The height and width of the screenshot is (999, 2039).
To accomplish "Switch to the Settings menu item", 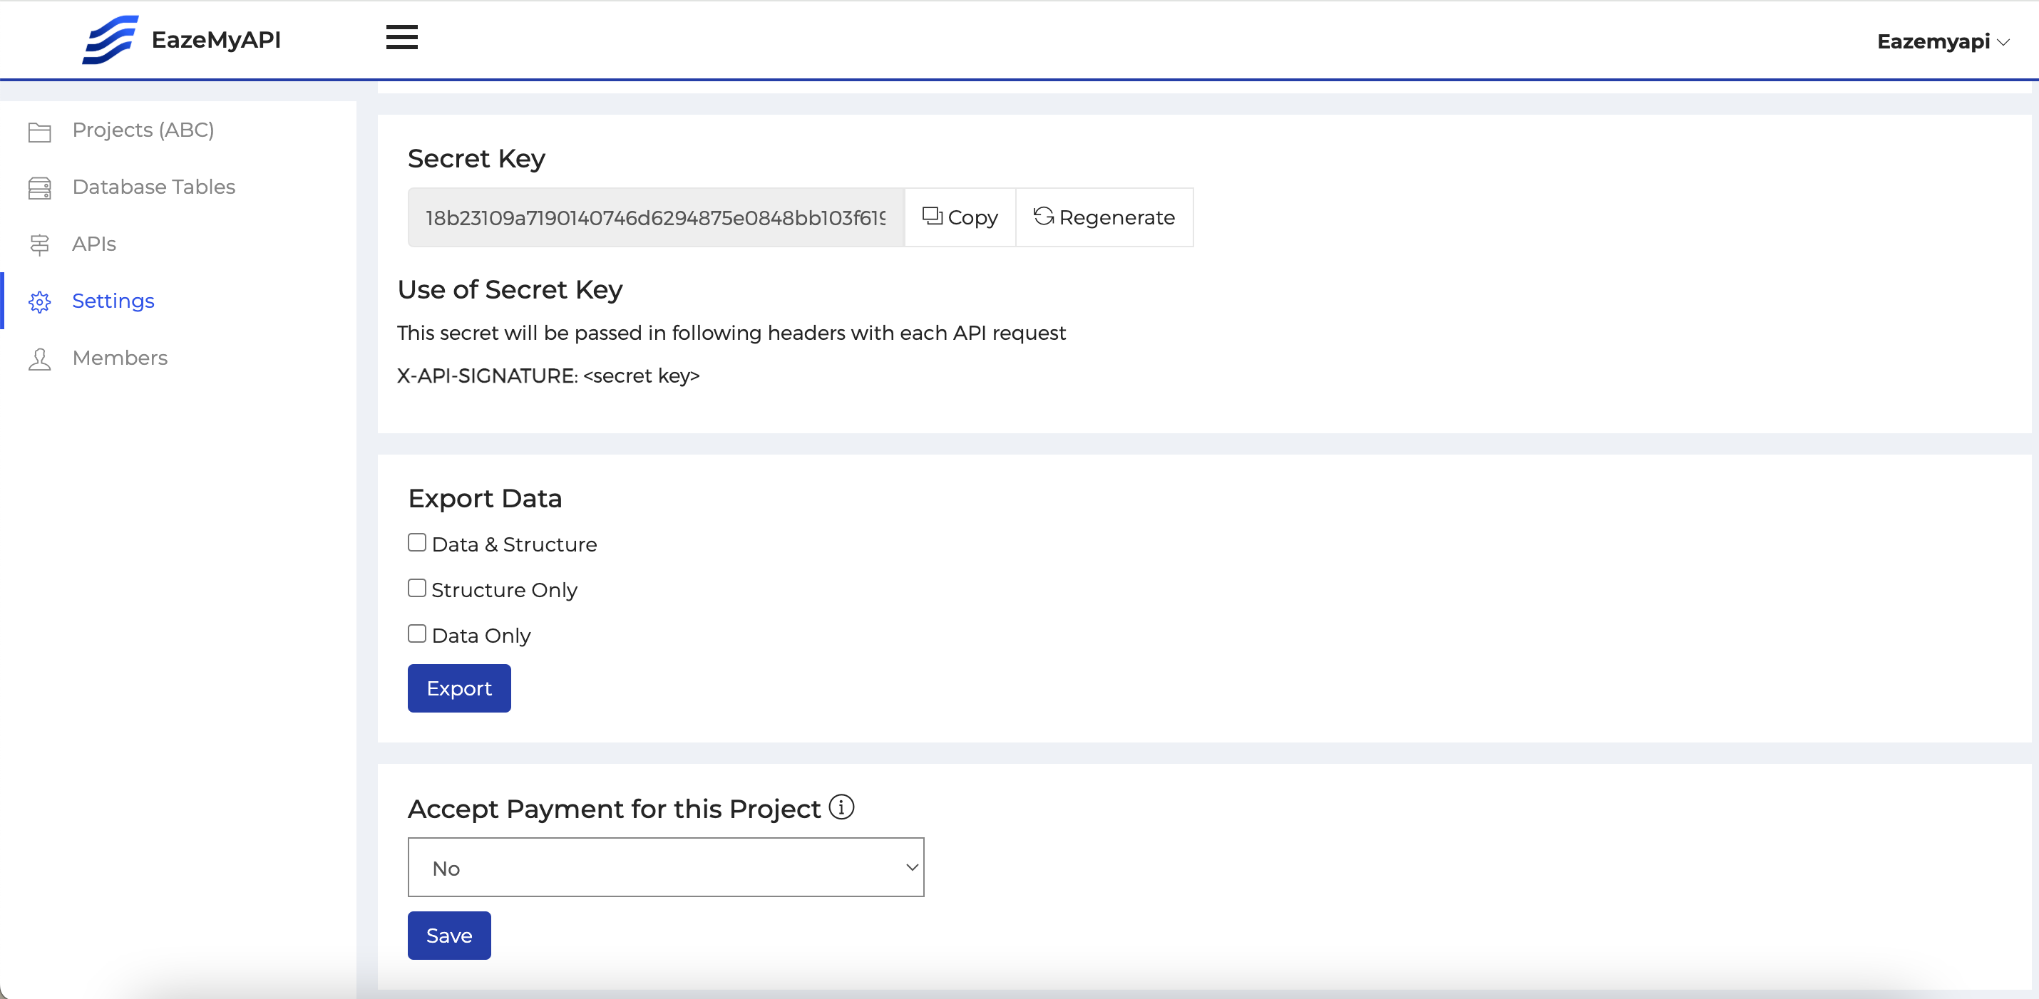I will click(x=113, y=301).
